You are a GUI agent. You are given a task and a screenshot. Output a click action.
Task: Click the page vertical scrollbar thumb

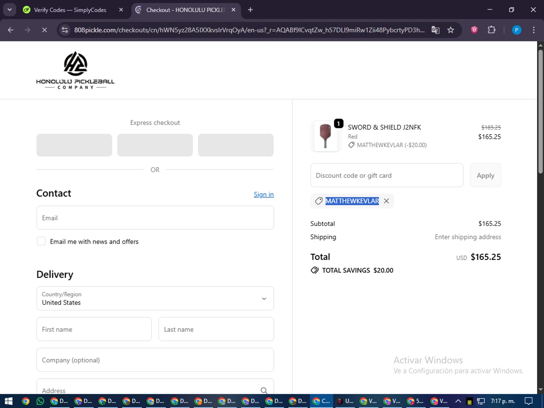click(540, 111)
